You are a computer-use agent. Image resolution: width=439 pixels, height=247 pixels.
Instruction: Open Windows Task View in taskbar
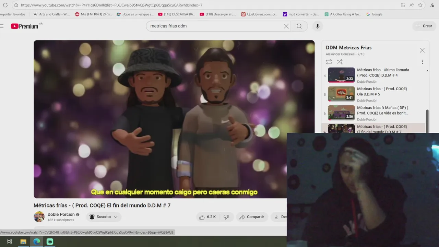tap(10, 242)
